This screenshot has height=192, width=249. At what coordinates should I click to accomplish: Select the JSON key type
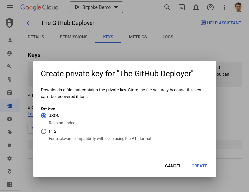pos(44,116)
